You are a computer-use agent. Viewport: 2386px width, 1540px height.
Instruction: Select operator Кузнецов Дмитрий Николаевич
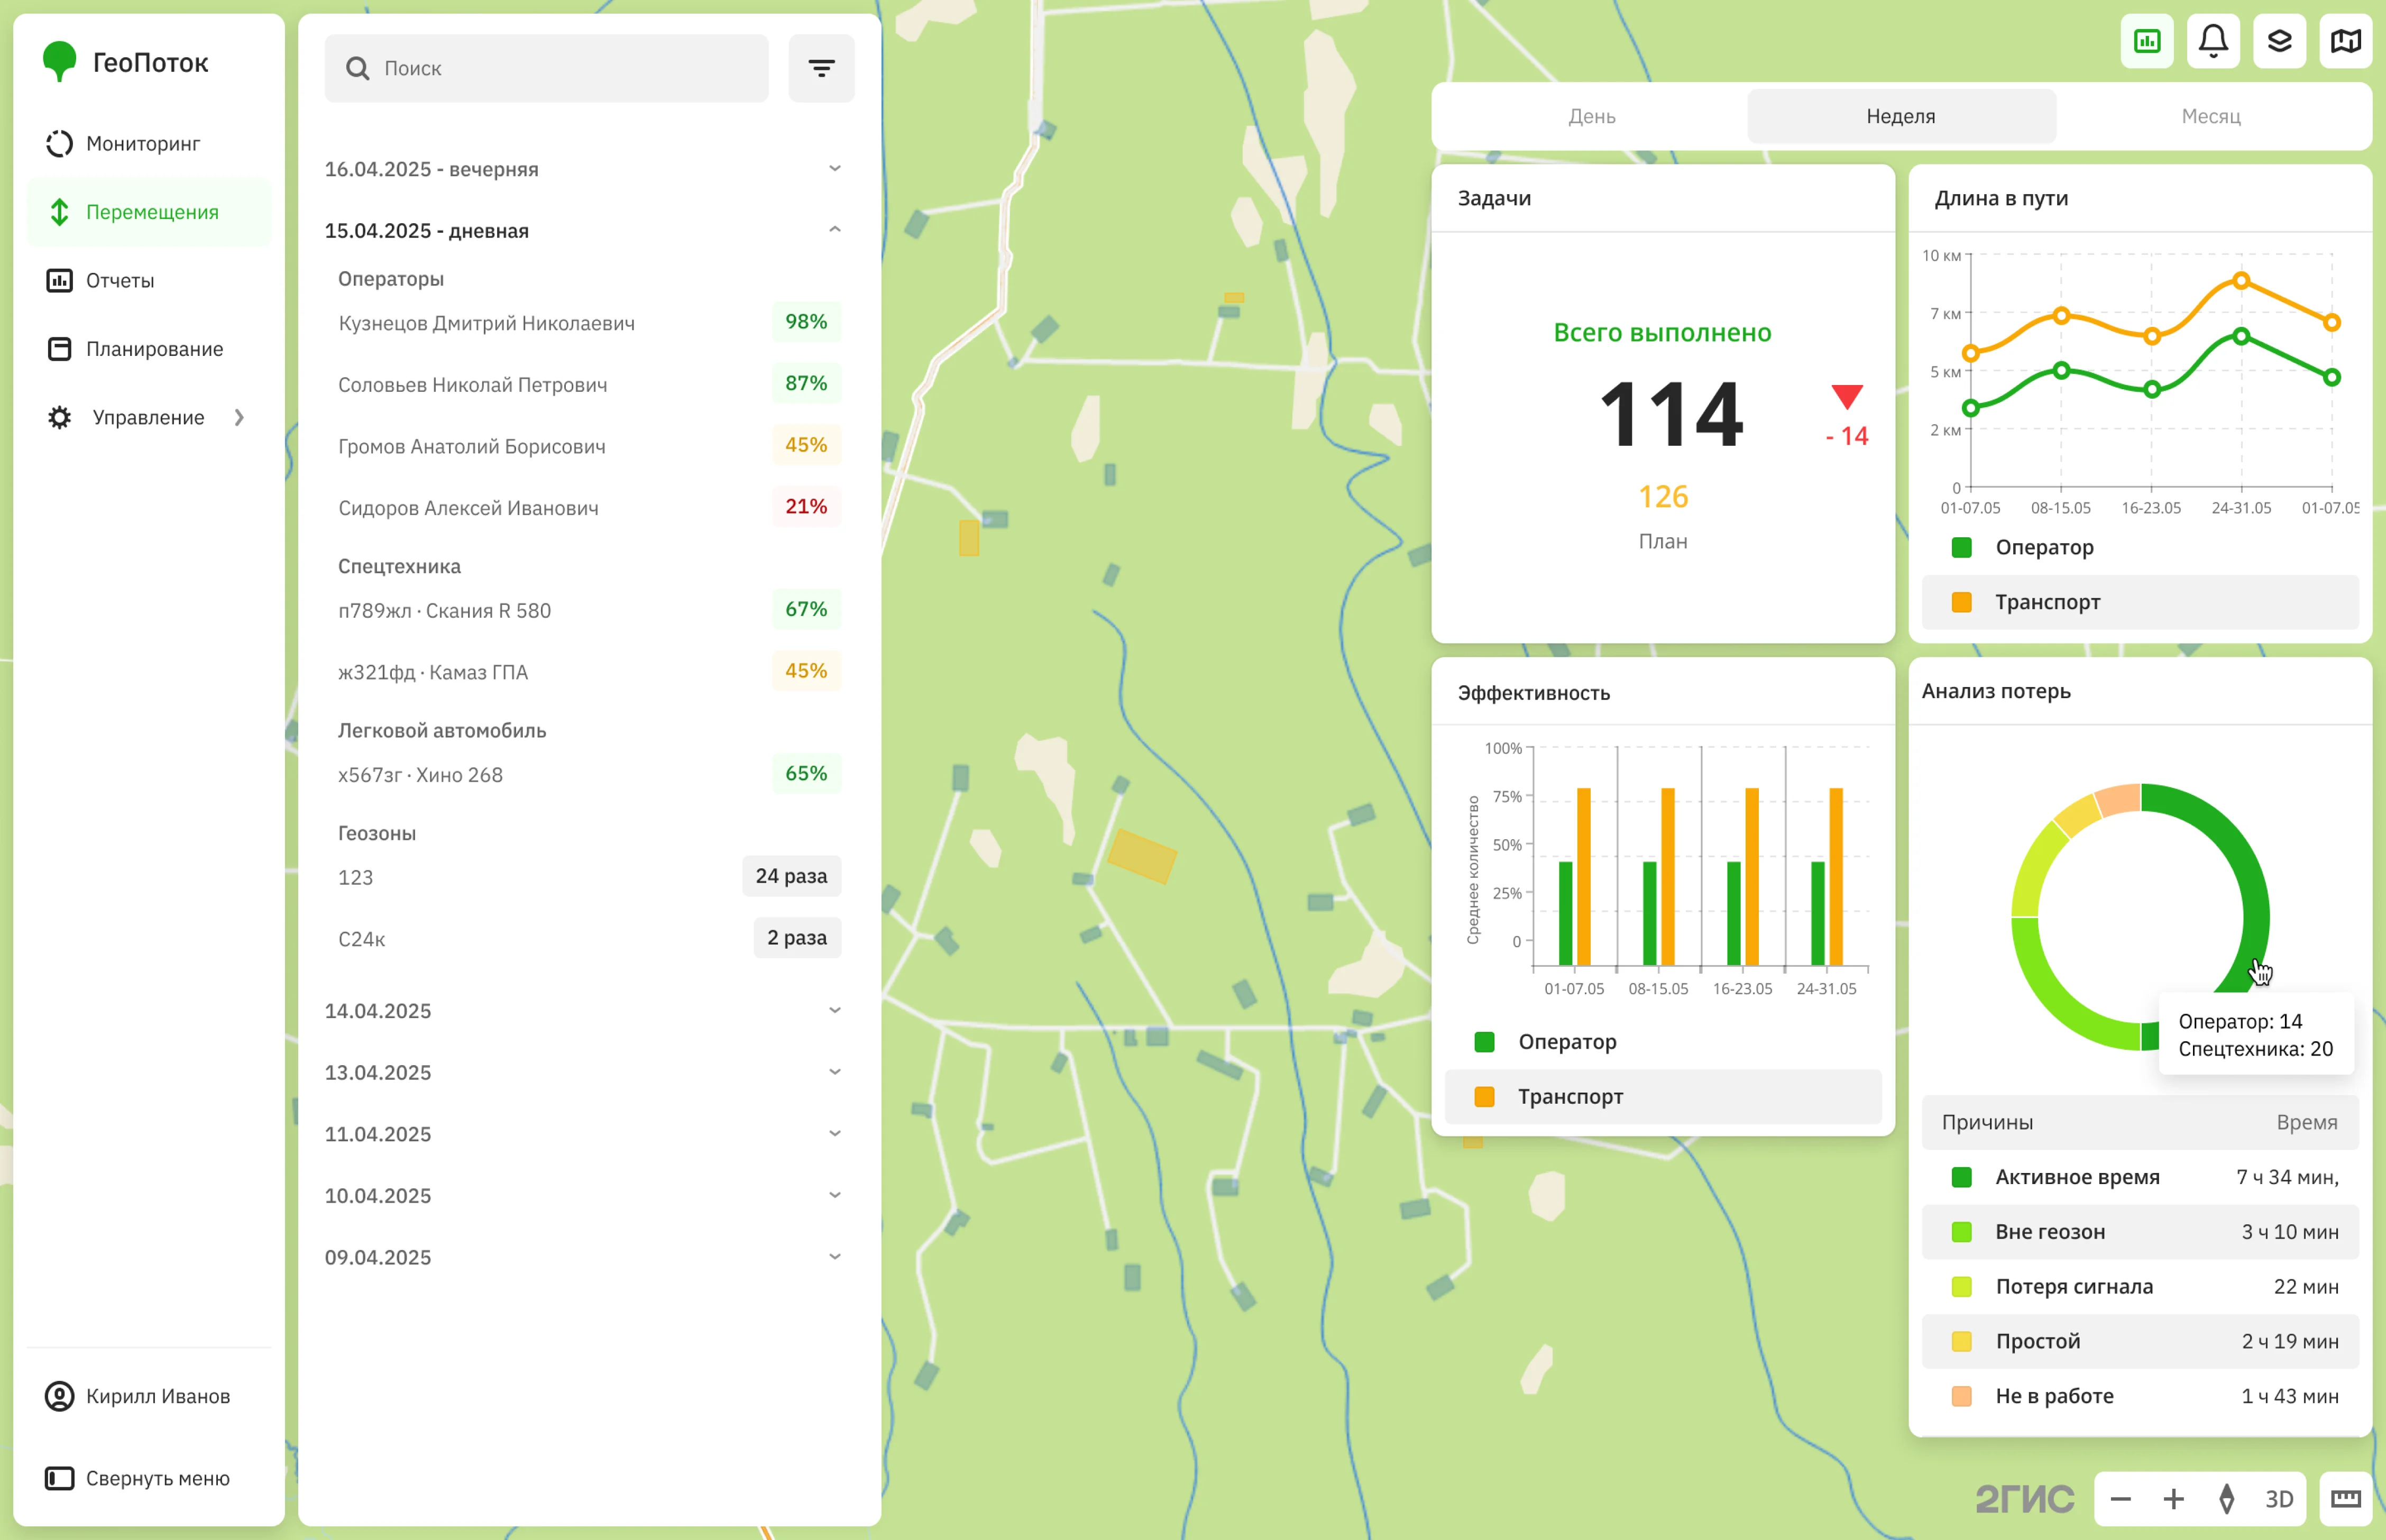coord(486,323)
